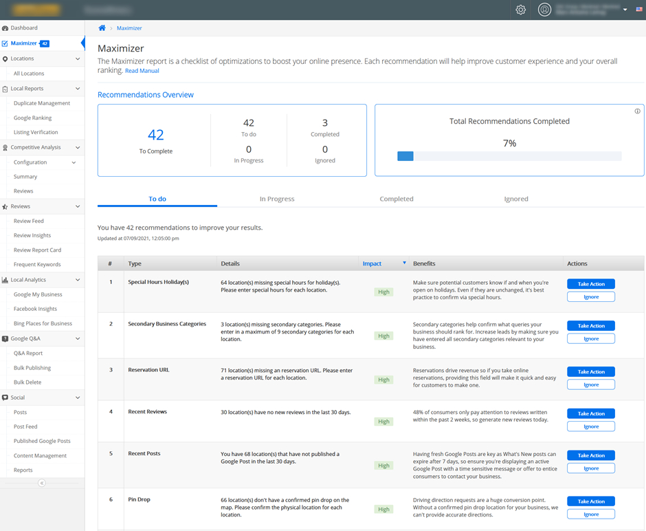Open Google Ranking in sidebar
The height and width of the screenshot is (531, 646).
(32, 118)
